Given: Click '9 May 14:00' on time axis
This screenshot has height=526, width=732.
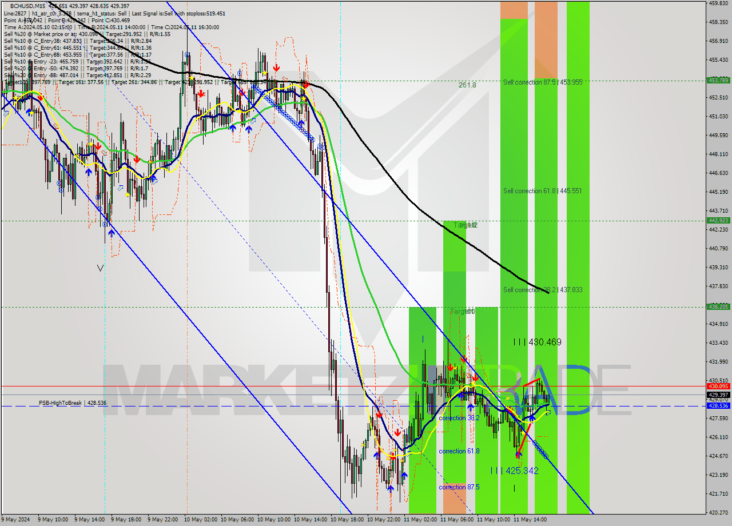Looking at the screenshot, I should [89, 520].
